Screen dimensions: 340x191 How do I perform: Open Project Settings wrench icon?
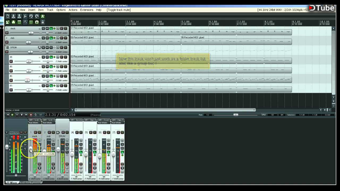click(25, 16)
